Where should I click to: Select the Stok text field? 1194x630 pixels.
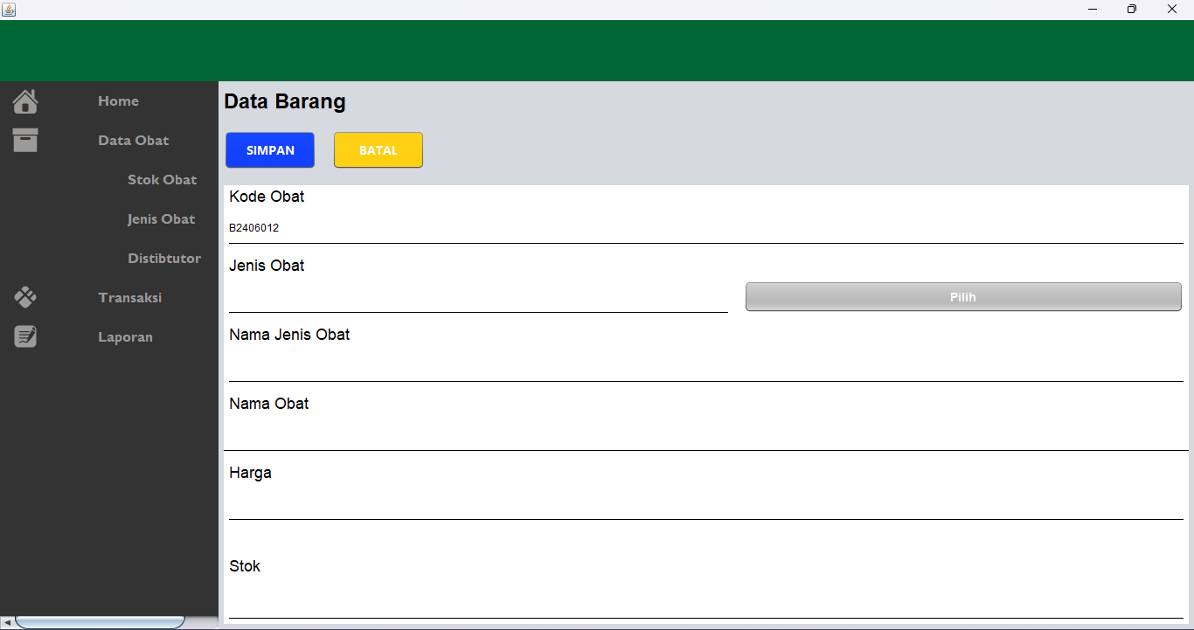pyautogui.click(x=705, y=601)
